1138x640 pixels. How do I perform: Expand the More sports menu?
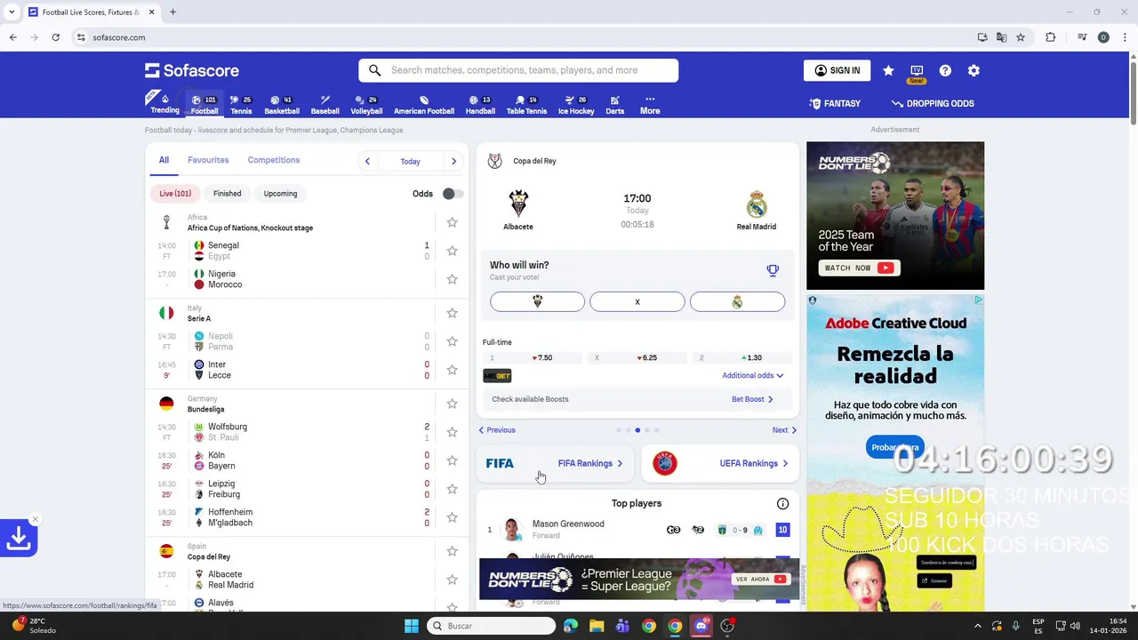point(650,104)
